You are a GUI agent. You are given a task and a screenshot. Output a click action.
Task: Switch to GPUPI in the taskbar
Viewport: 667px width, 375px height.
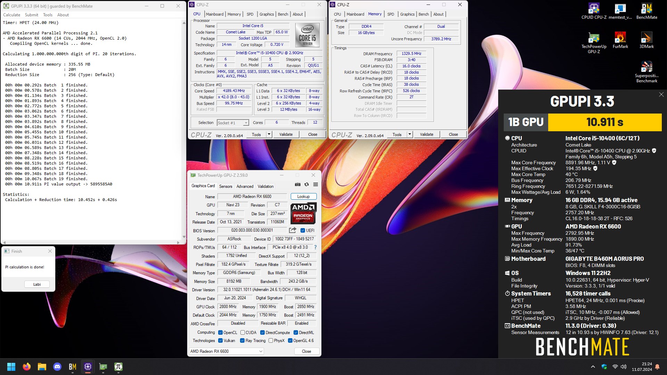pyautogui.click(x=118, y=367)
